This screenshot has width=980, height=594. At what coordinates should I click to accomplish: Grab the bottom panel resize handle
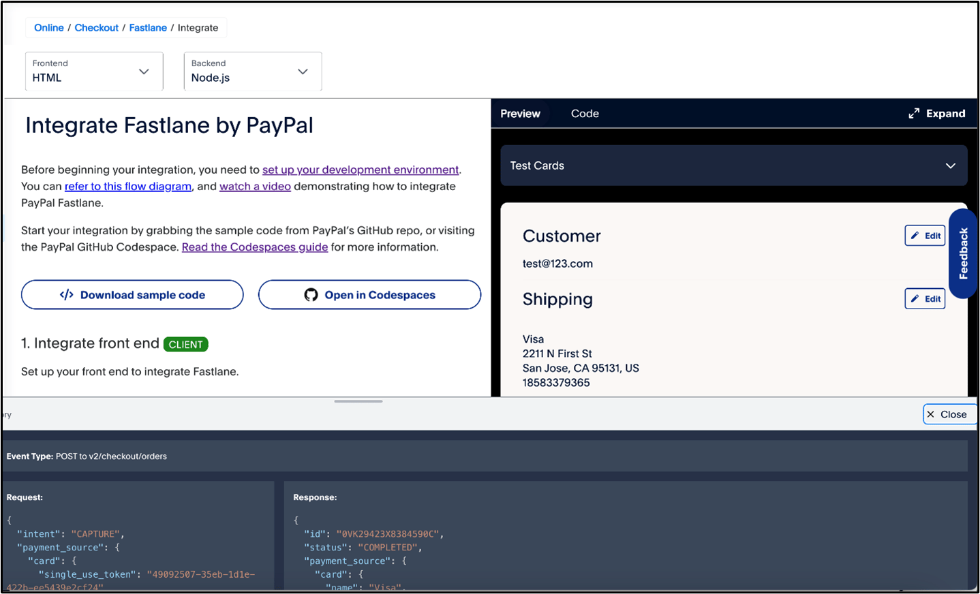click(x=358, y=401)
